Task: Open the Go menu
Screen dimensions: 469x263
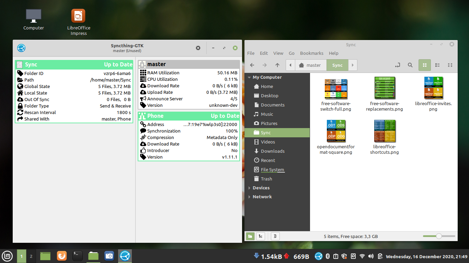Action: pos(292,53)
